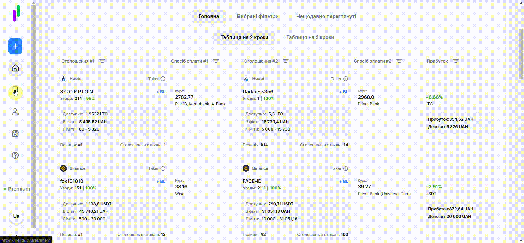Open the Ua language selector
This screenshot has width=524, height=243.
click(x=16, y=217)
